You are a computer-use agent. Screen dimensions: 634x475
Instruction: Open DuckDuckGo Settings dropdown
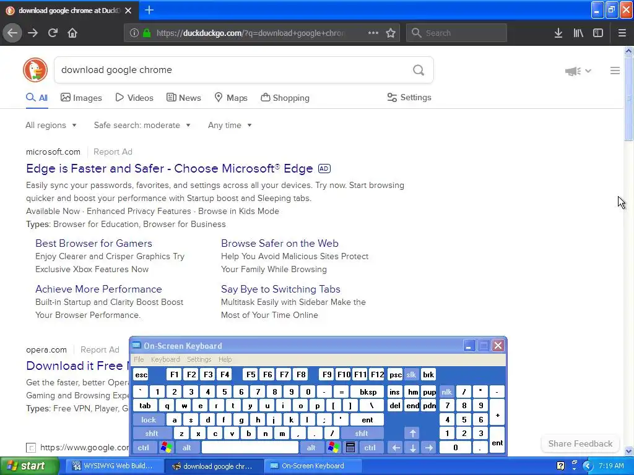(409, 97)
